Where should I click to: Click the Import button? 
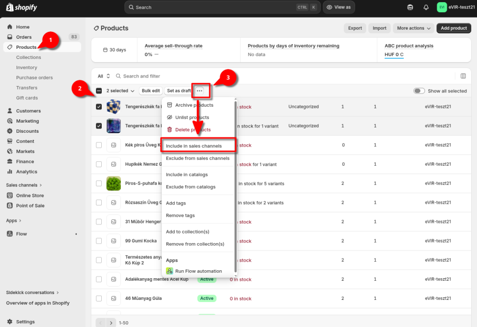379,28
